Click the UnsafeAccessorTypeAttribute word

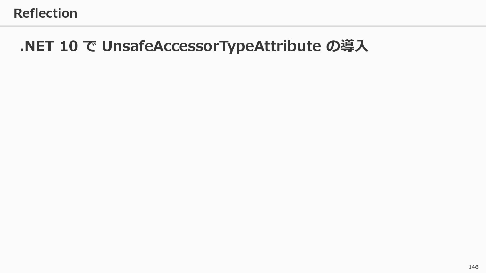click(x=211, y=46)
